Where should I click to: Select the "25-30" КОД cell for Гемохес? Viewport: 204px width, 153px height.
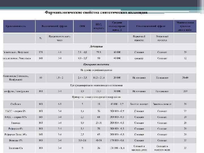click(99, 123)
